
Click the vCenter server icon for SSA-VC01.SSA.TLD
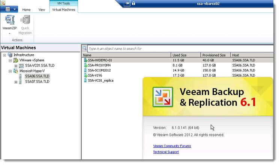point(21,65)
